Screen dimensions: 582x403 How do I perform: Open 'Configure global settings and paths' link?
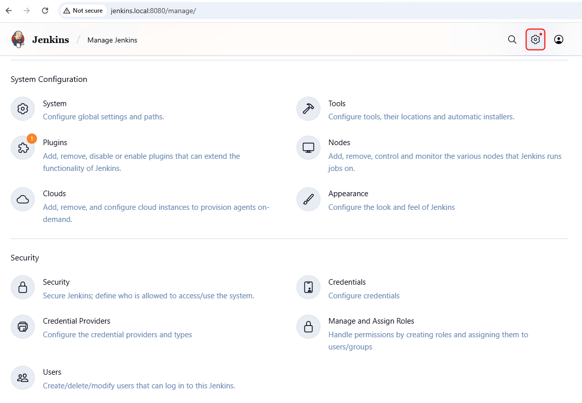(103, 117)
